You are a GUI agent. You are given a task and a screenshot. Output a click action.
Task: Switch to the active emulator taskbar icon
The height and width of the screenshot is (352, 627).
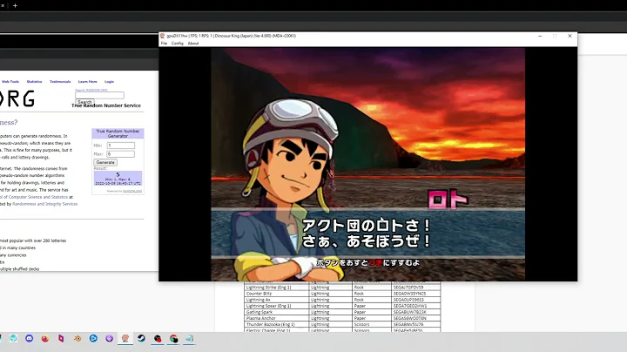pos(125,338)
